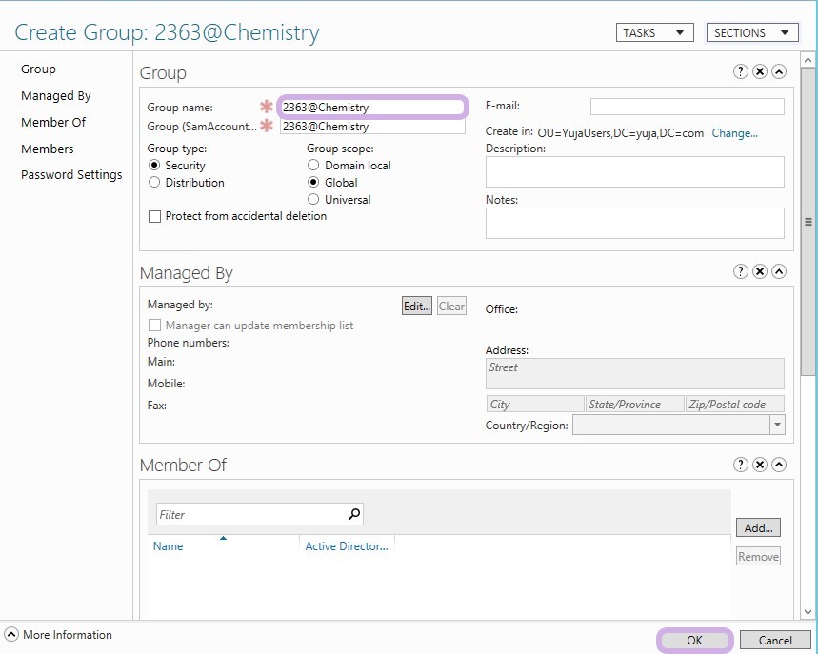Click into the Group name field
The height and width of the screenshot is (654, 818).
[x=372, y=107]
